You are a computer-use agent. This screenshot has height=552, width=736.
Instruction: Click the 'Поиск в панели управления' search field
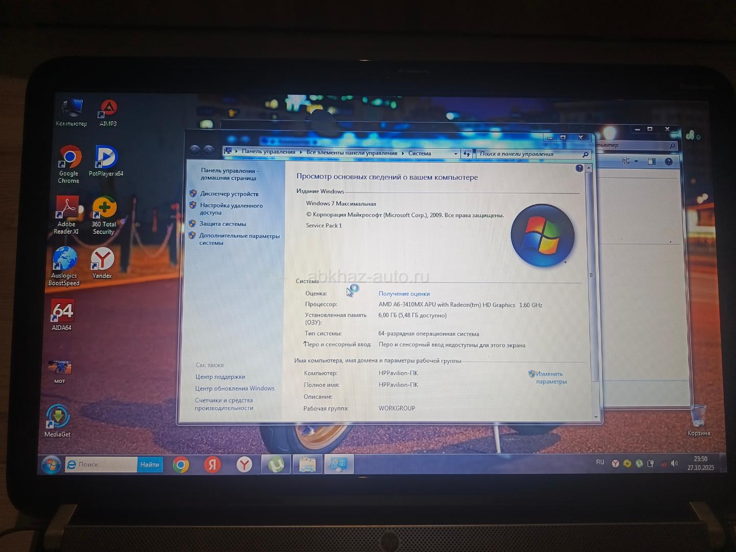[x=529, y=154]
